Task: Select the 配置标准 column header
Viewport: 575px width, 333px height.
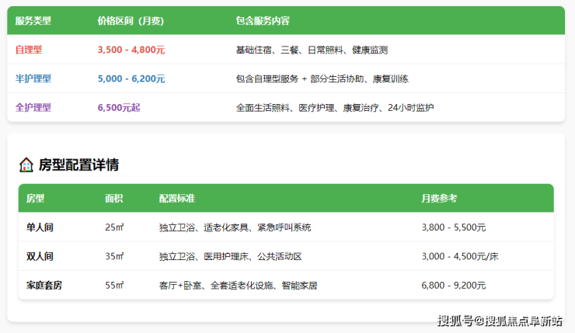Action: click(x=176, y=198)
